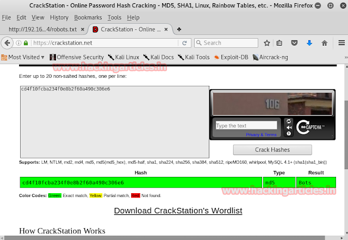
Task: Open Kali Tools bookmark
Action: click(x=194, y=57)
